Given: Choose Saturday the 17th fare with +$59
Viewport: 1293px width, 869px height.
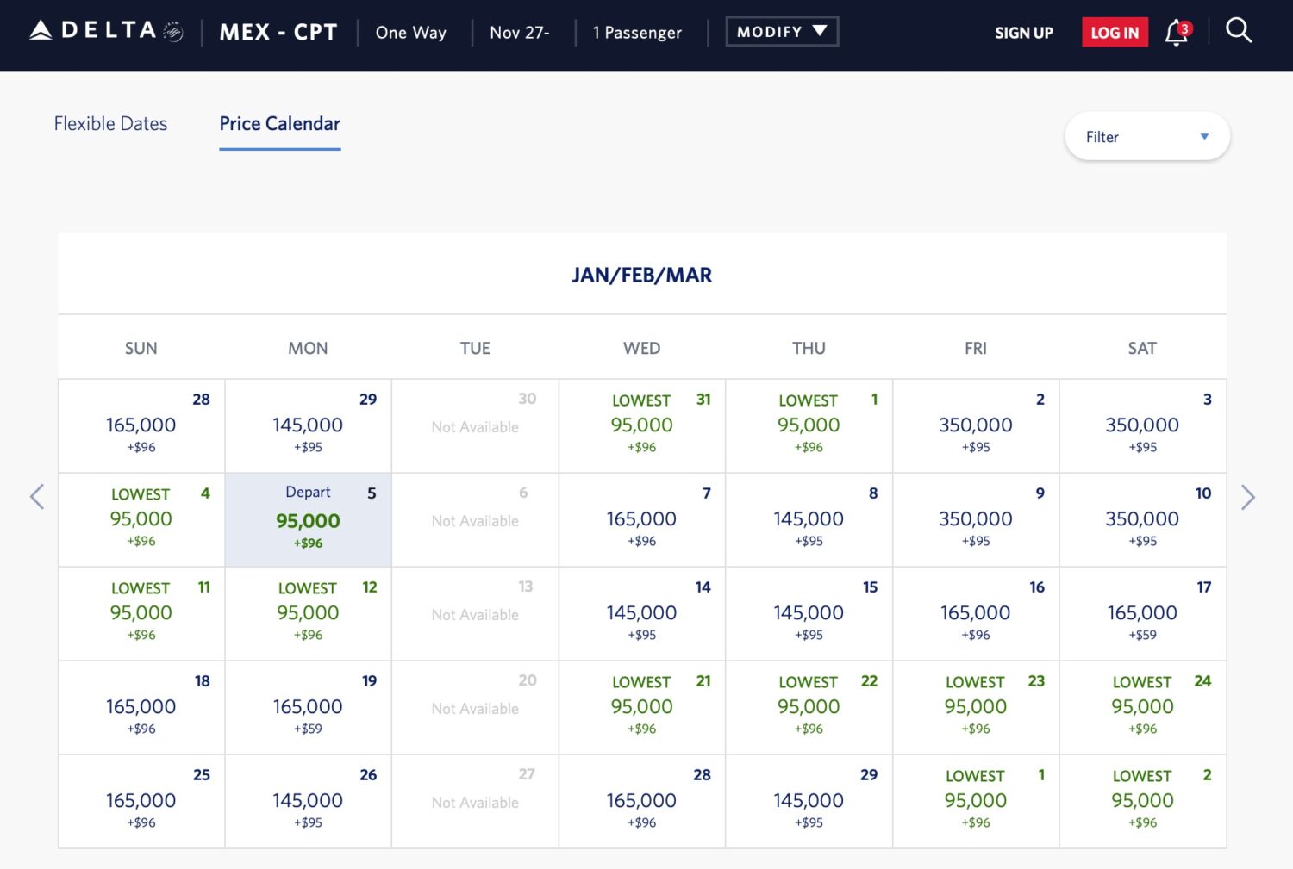Looking at the screenshot, I should (x=1142, y=613).
